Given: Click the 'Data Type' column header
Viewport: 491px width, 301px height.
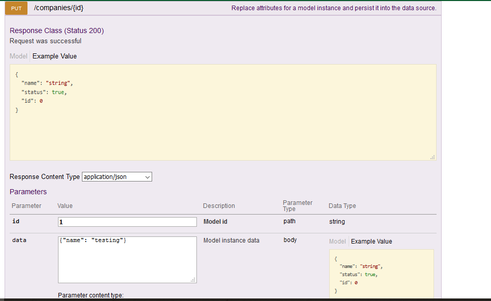Looking at the screenshot, I should [x=342, y=206].
